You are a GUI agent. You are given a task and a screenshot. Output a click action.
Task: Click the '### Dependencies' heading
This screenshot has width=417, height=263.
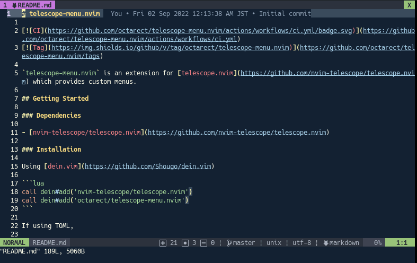[x=51, y=116]
